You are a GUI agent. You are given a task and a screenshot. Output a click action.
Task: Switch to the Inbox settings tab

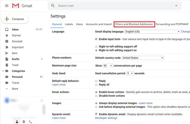pyautogui.click(x=79, y=24)
